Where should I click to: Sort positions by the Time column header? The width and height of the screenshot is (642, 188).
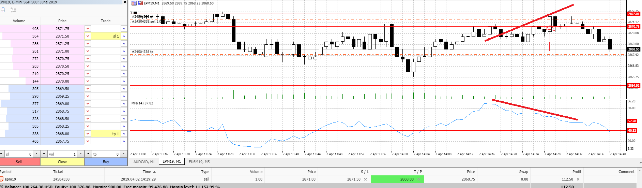(x=131, y=172)
